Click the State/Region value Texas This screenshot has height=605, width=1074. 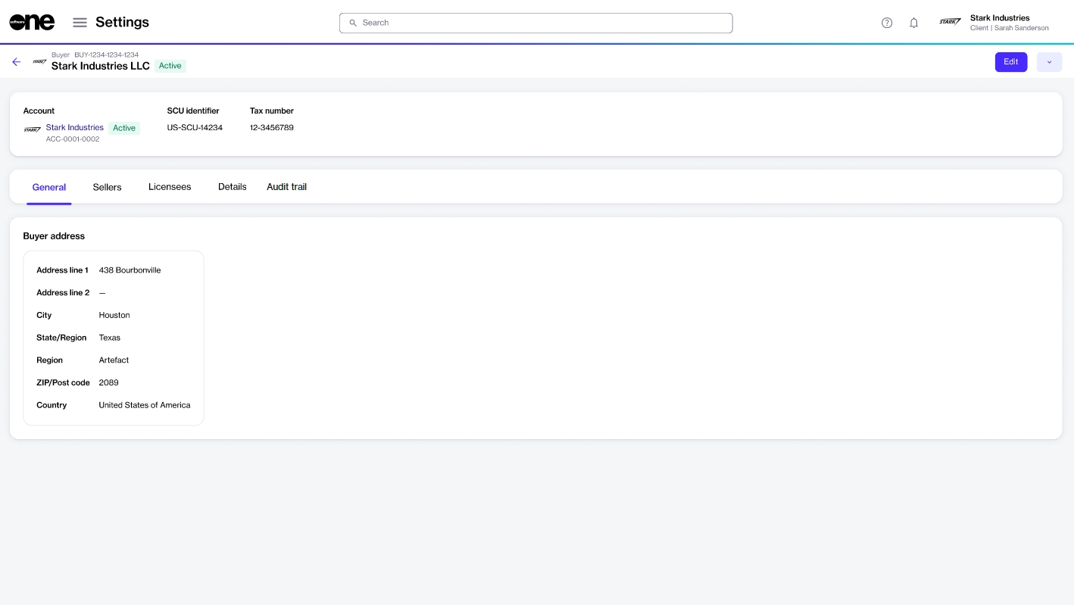(110, 338)
